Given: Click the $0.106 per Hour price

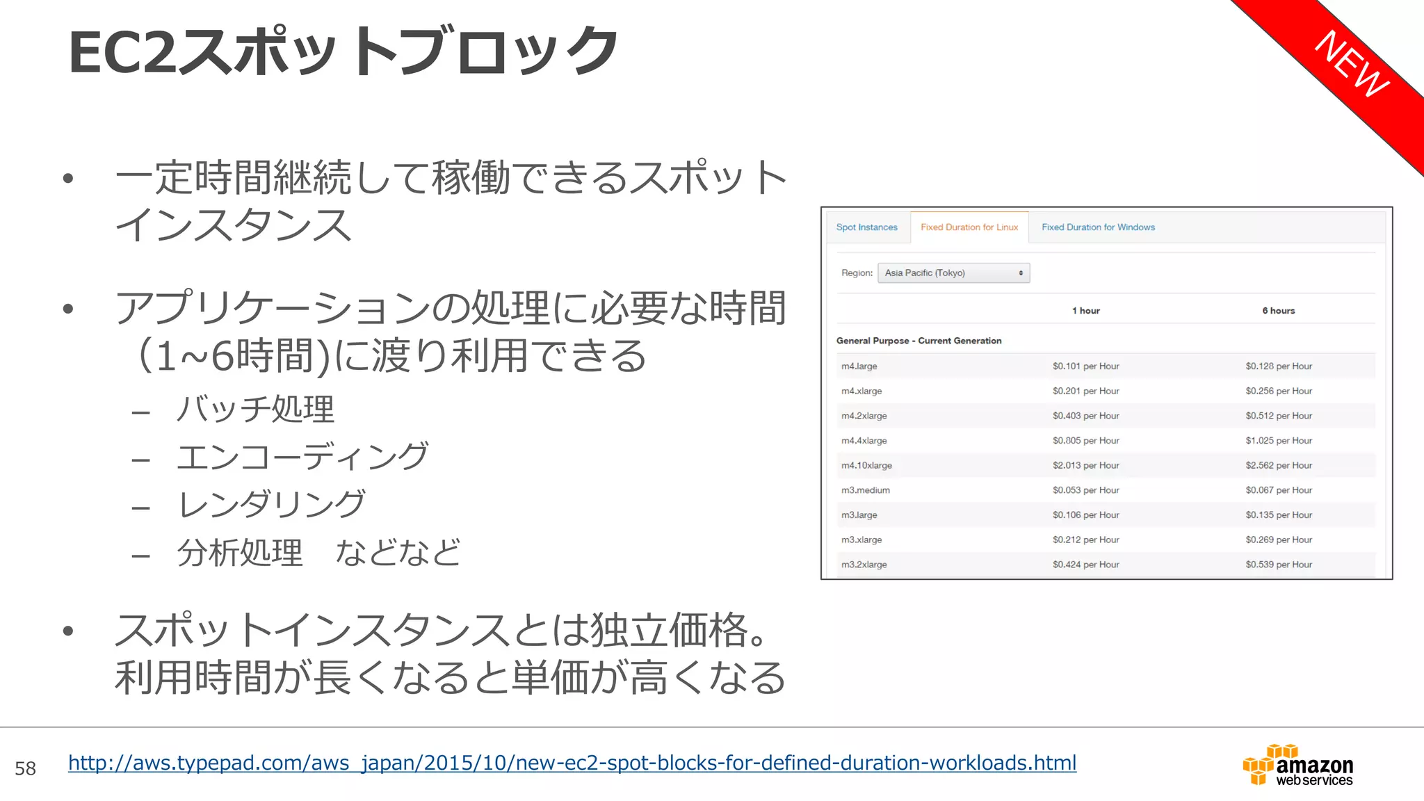Looking at the screenshot, I should coord(1085,515).
